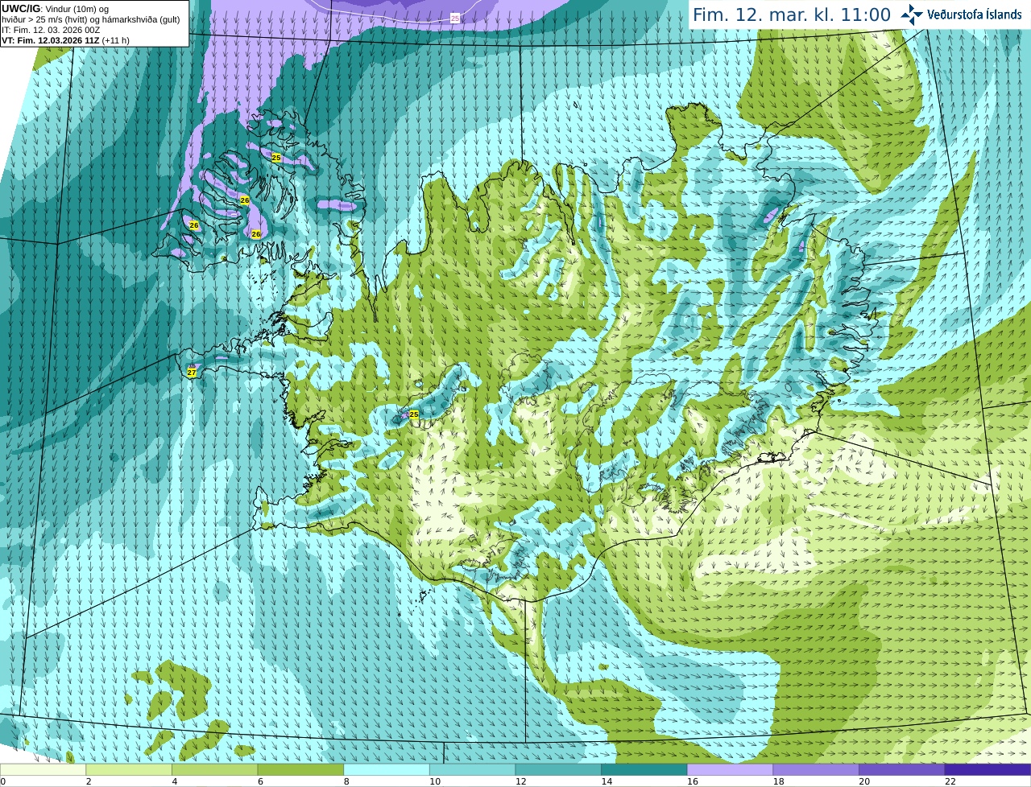Click the legend scale value '14'
Image resolution: width=1031 pixels, height=787 pixels.
[607, 781]
